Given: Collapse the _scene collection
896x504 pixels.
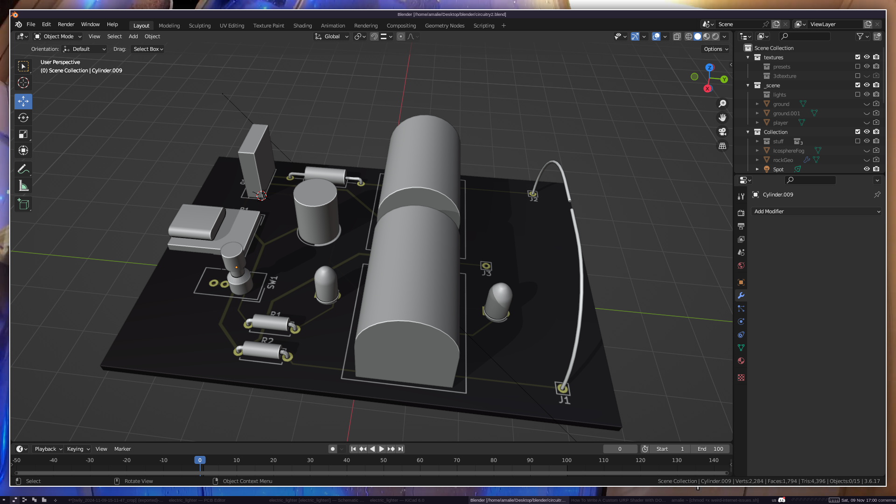Looking at the screenshot, I should point(748,85).
